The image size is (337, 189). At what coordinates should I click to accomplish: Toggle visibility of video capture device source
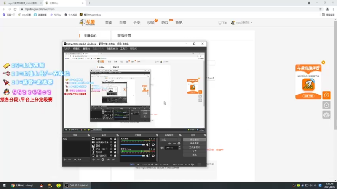[111, 142]
